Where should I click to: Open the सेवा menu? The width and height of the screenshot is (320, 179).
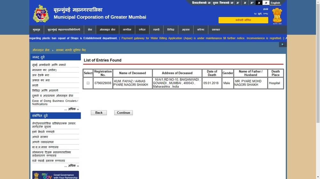90,30
